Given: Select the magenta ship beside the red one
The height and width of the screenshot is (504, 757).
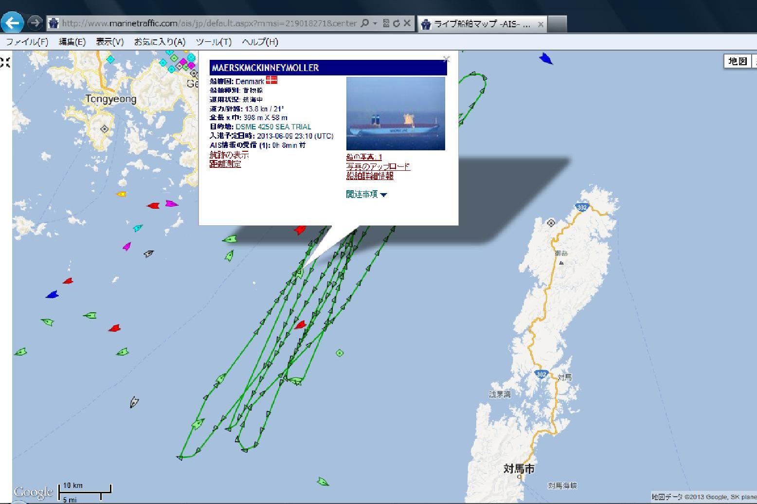Looking at the screenshot, I should (x=171, y=203).
